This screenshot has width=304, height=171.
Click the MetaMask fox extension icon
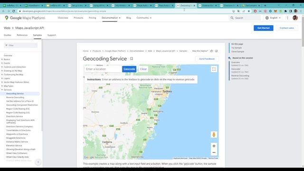point(275,11)
